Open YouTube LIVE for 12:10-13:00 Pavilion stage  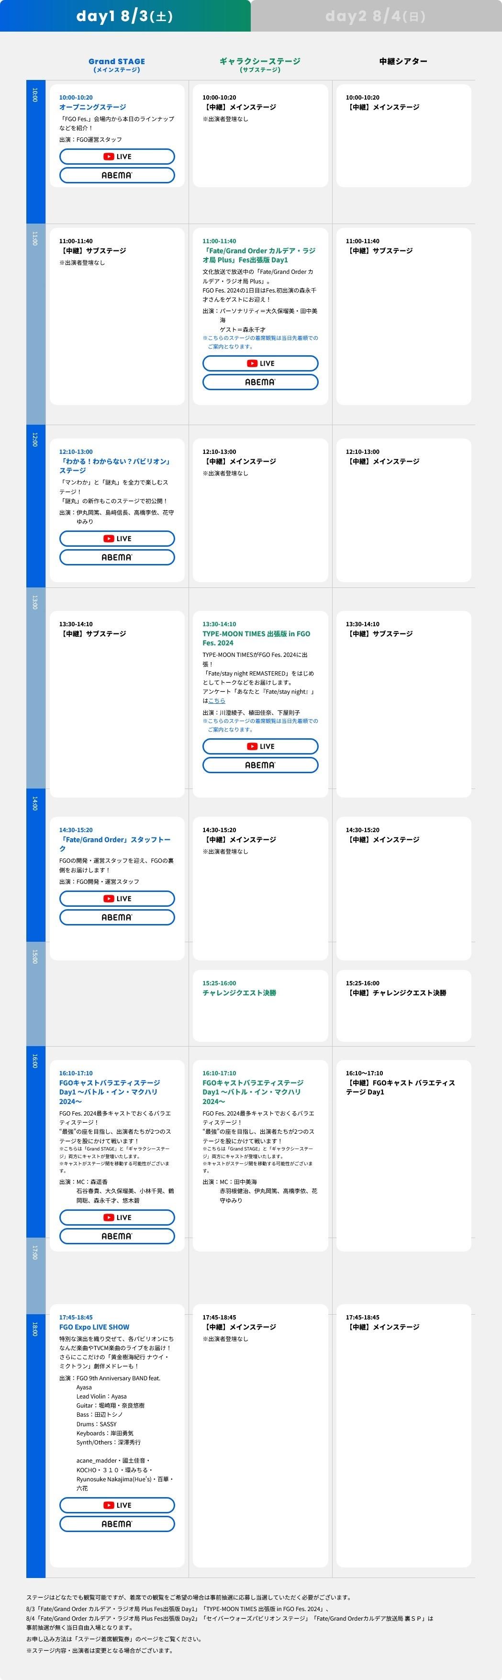117,539
